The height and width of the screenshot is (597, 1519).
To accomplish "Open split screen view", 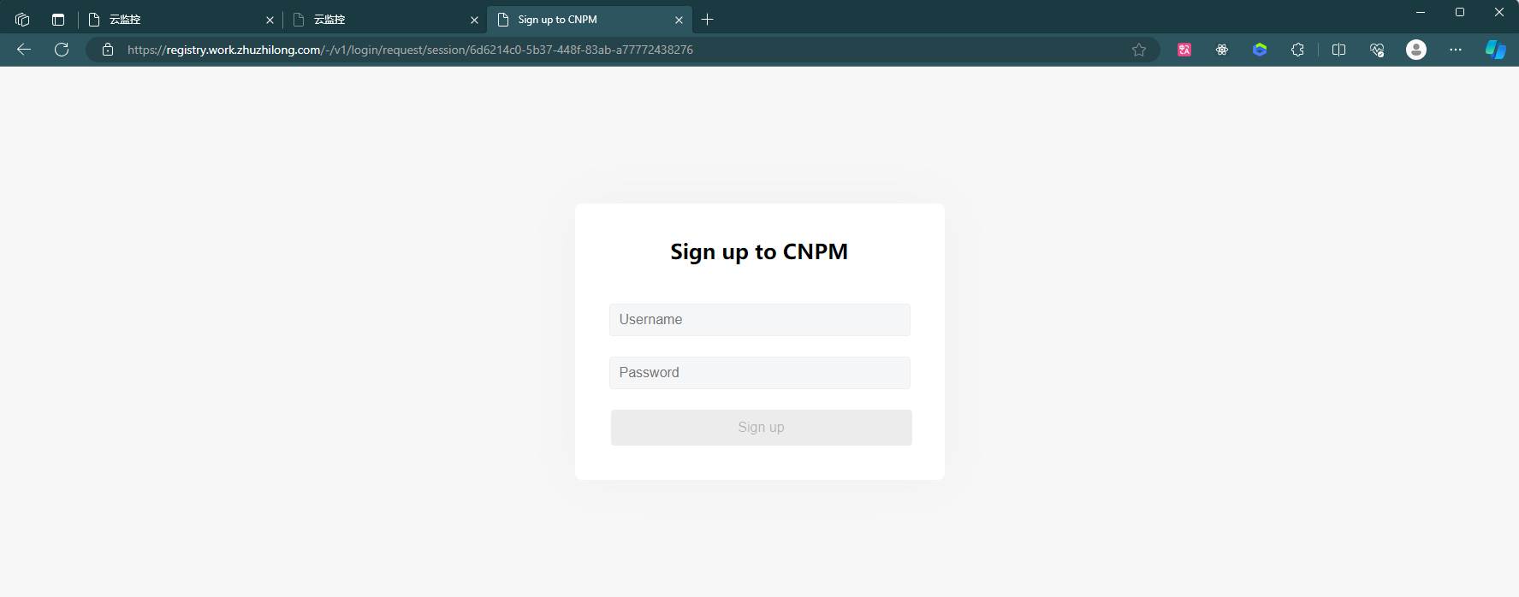I will click(1339, 50).
